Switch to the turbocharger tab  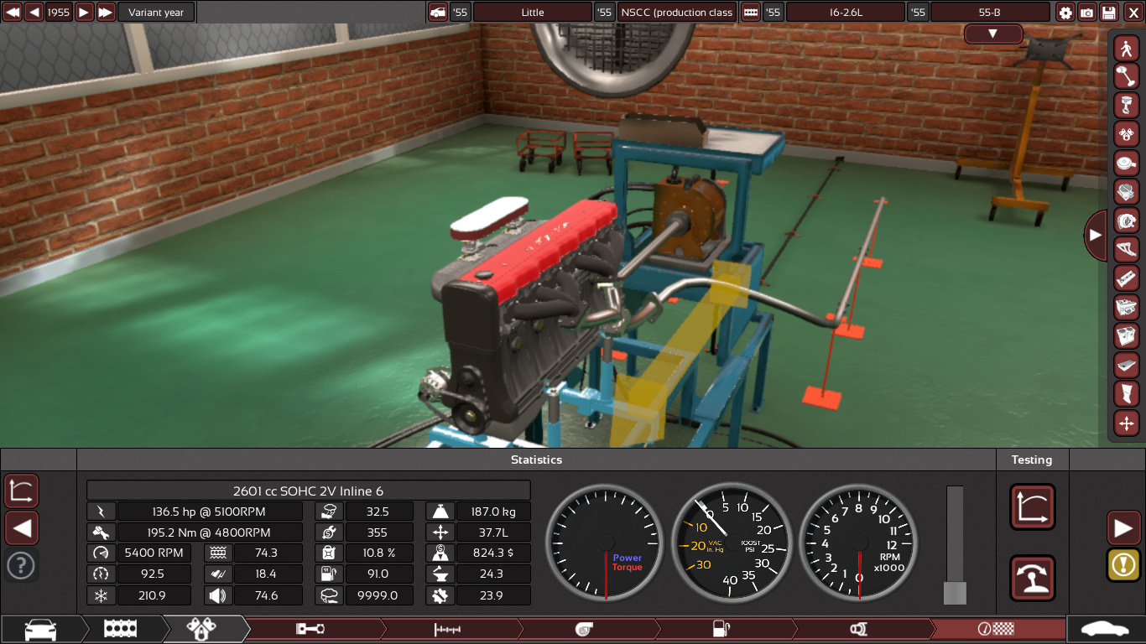tap(587, 629)
